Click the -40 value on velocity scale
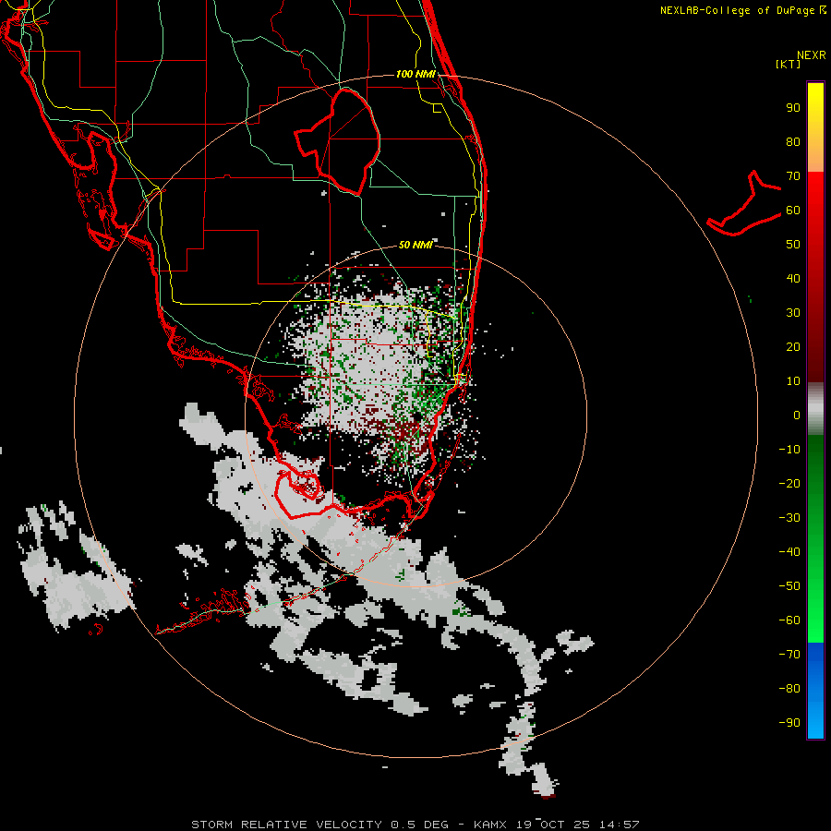The width and height of the screenshot is (831, 831). [789, 552]
